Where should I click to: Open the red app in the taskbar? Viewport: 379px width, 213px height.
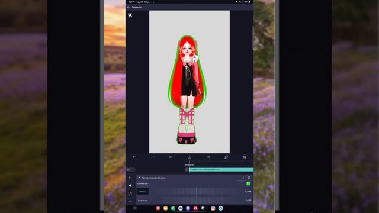(158, 208)
